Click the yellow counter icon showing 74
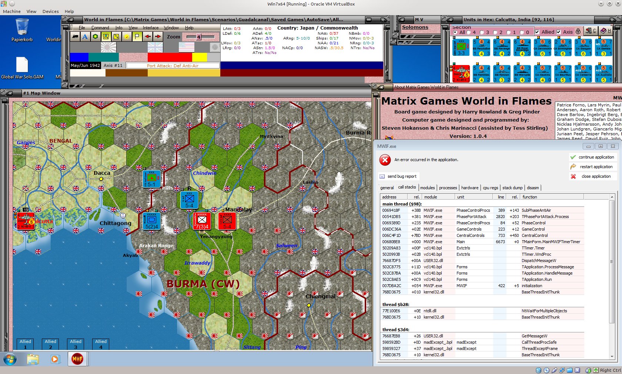622x374 pixels. point(116,37)
